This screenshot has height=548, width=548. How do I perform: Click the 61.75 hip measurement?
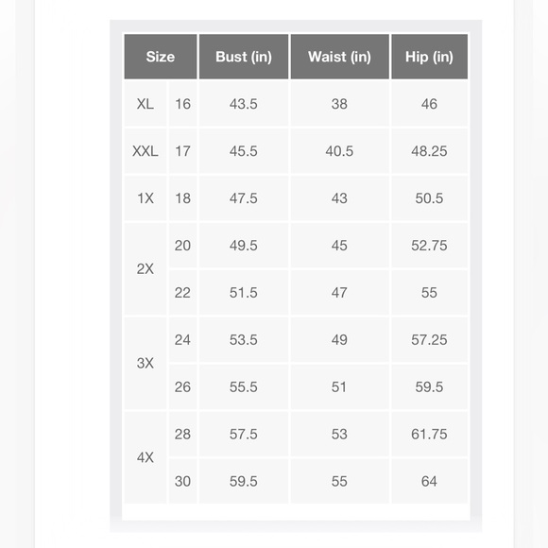tap(430, 434)
